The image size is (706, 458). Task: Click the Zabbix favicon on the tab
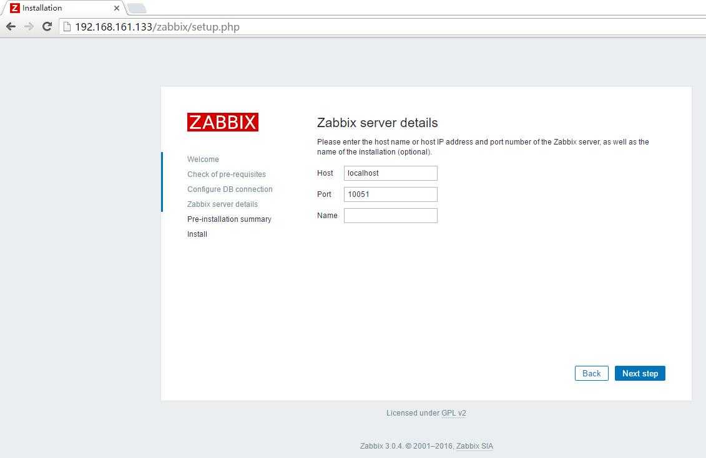click(x=15, y=7)
